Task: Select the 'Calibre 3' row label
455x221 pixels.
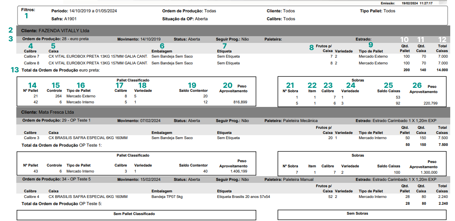Action: pos(31,138)
